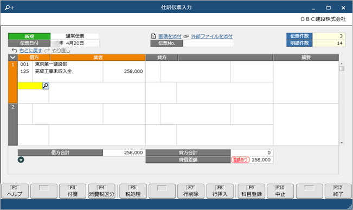Click the 差額あり red badge

point(240,160)
